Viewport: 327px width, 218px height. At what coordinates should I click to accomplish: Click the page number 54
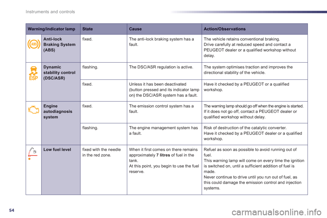12,210
